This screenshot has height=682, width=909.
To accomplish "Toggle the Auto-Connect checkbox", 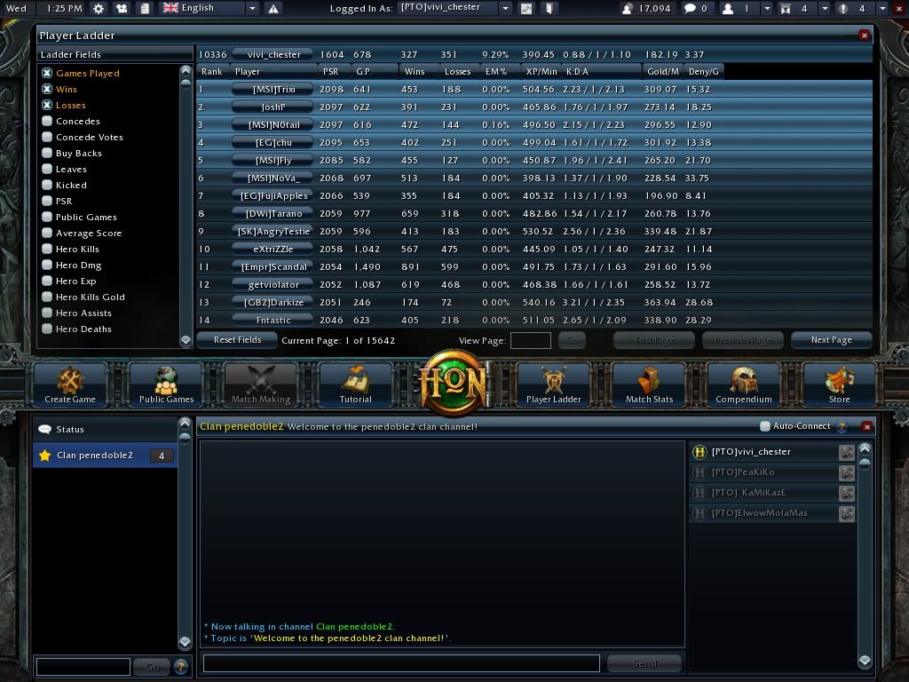I will pyautogui.click(x=764, y=426).
